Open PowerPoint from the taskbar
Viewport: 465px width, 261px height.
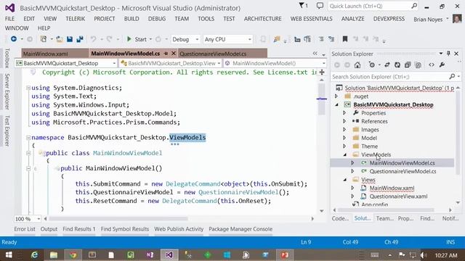point(285,254)
